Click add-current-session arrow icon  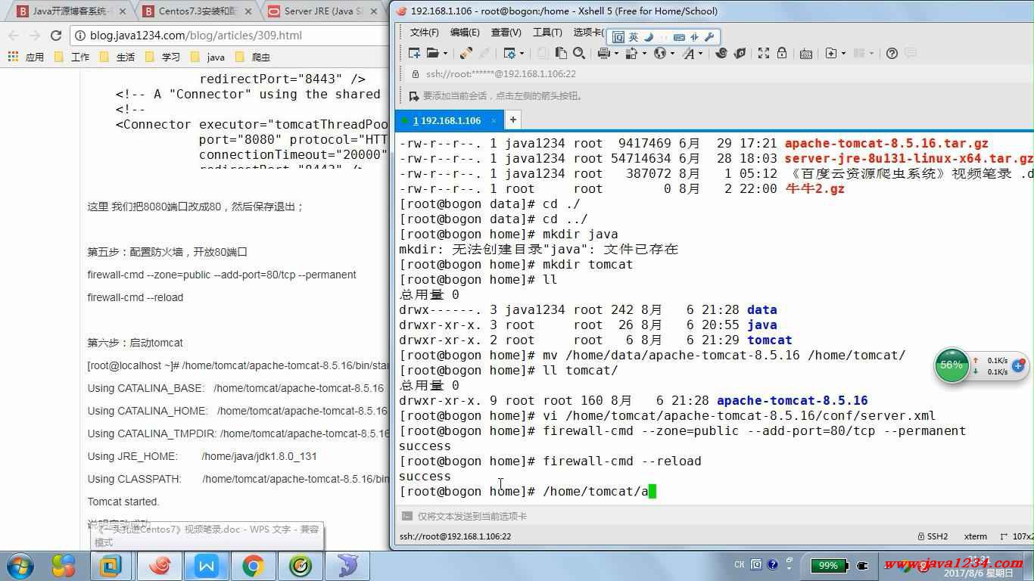click(x=413, y=96)
